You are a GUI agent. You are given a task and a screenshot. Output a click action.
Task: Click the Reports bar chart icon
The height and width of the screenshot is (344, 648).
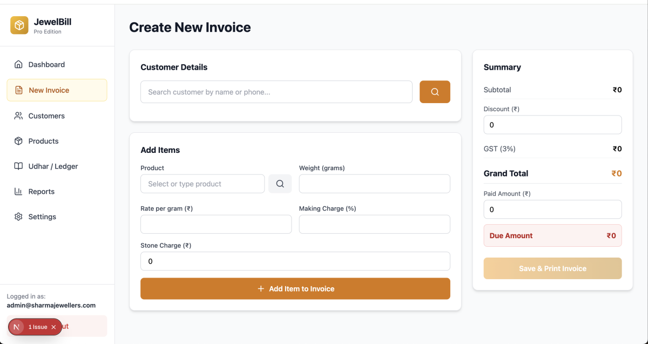[18, 192]
